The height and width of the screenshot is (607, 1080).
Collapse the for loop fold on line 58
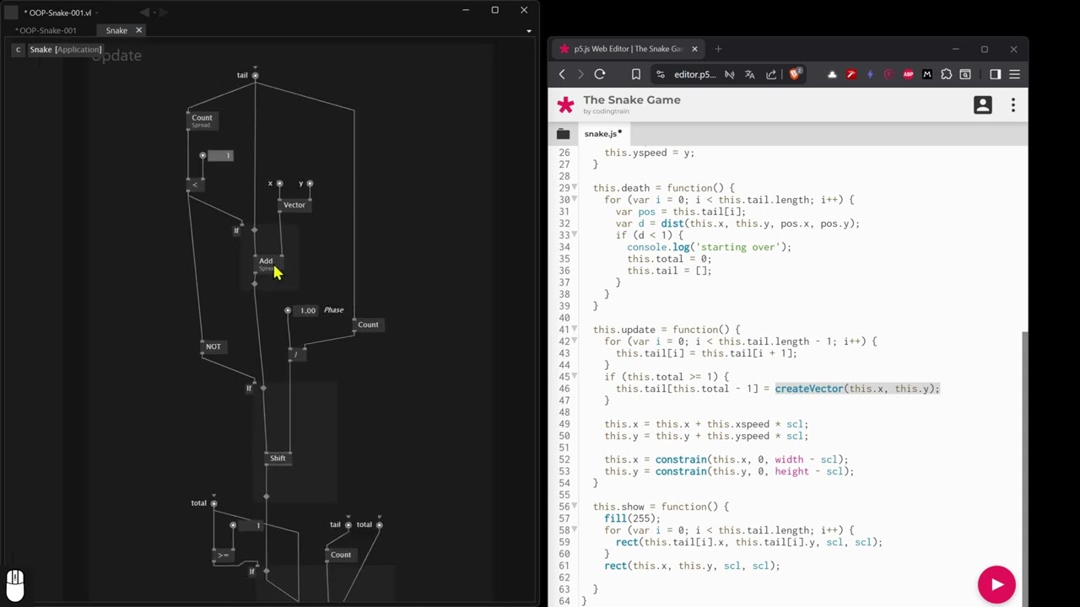tap(575, 529)
